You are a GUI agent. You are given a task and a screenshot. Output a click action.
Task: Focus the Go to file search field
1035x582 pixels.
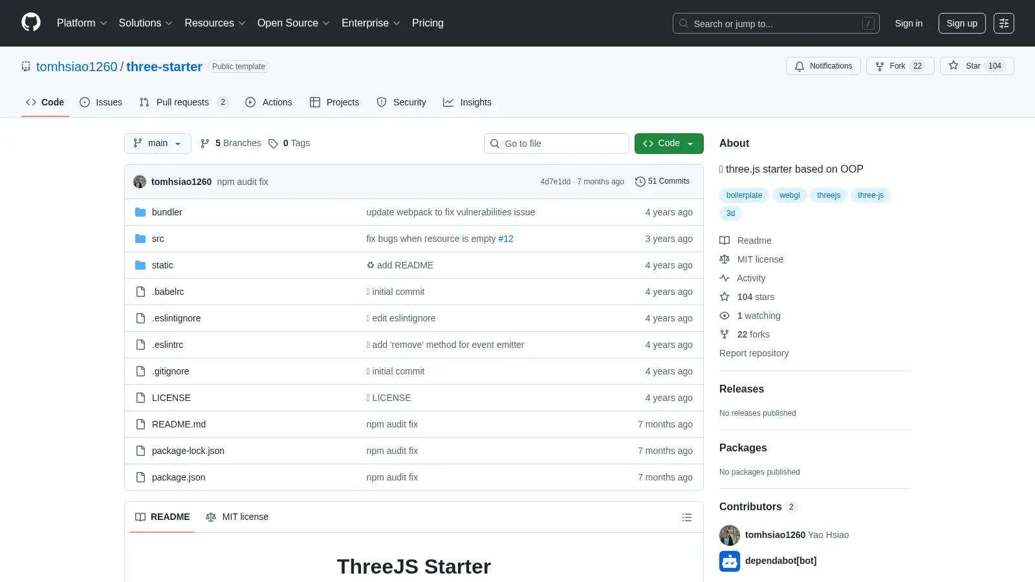pyautogui.click(x=556, y=144)
